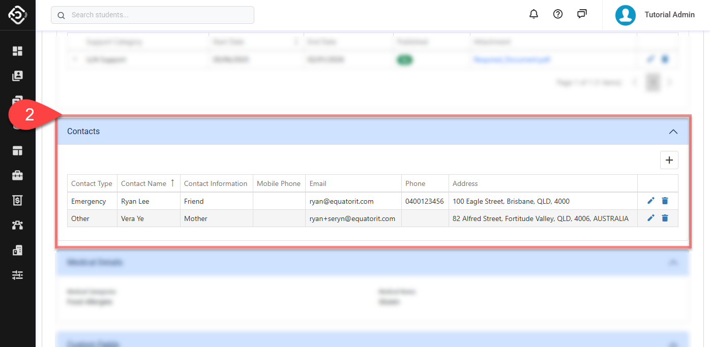Click the company logo at top left
Image resolution: width=710 pixels, height=347 pixels.
pos(18,15)
